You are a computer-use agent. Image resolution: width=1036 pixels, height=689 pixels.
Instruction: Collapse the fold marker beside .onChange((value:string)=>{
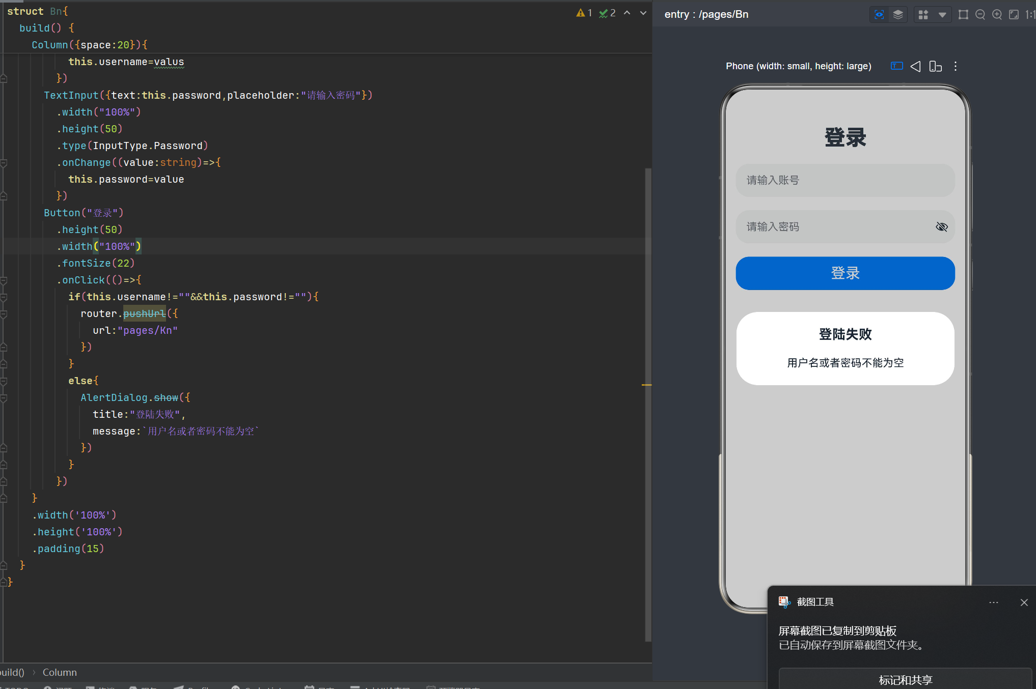[x=4, y=163]
